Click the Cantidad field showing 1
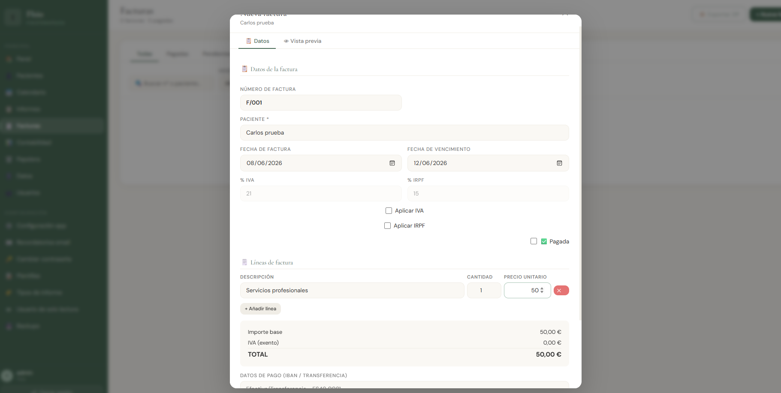781x393 pixels. (484, 291)
